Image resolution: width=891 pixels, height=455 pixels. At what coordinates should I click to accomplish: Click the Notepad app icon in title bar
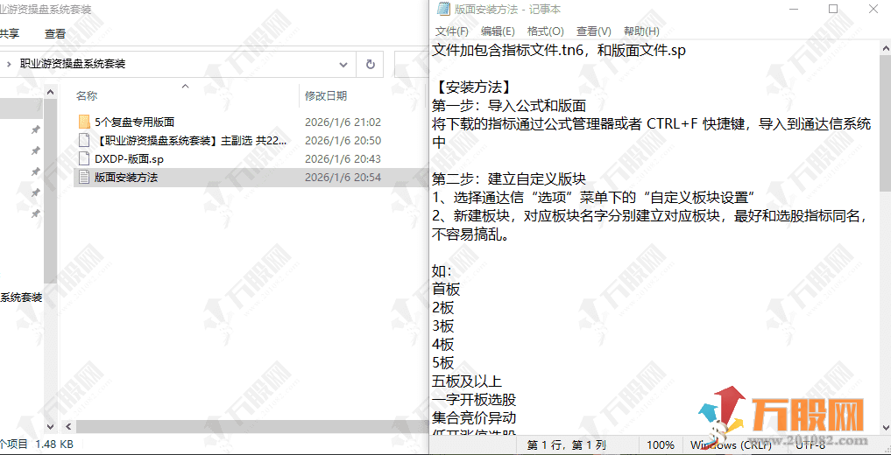(x=442, y=9)
